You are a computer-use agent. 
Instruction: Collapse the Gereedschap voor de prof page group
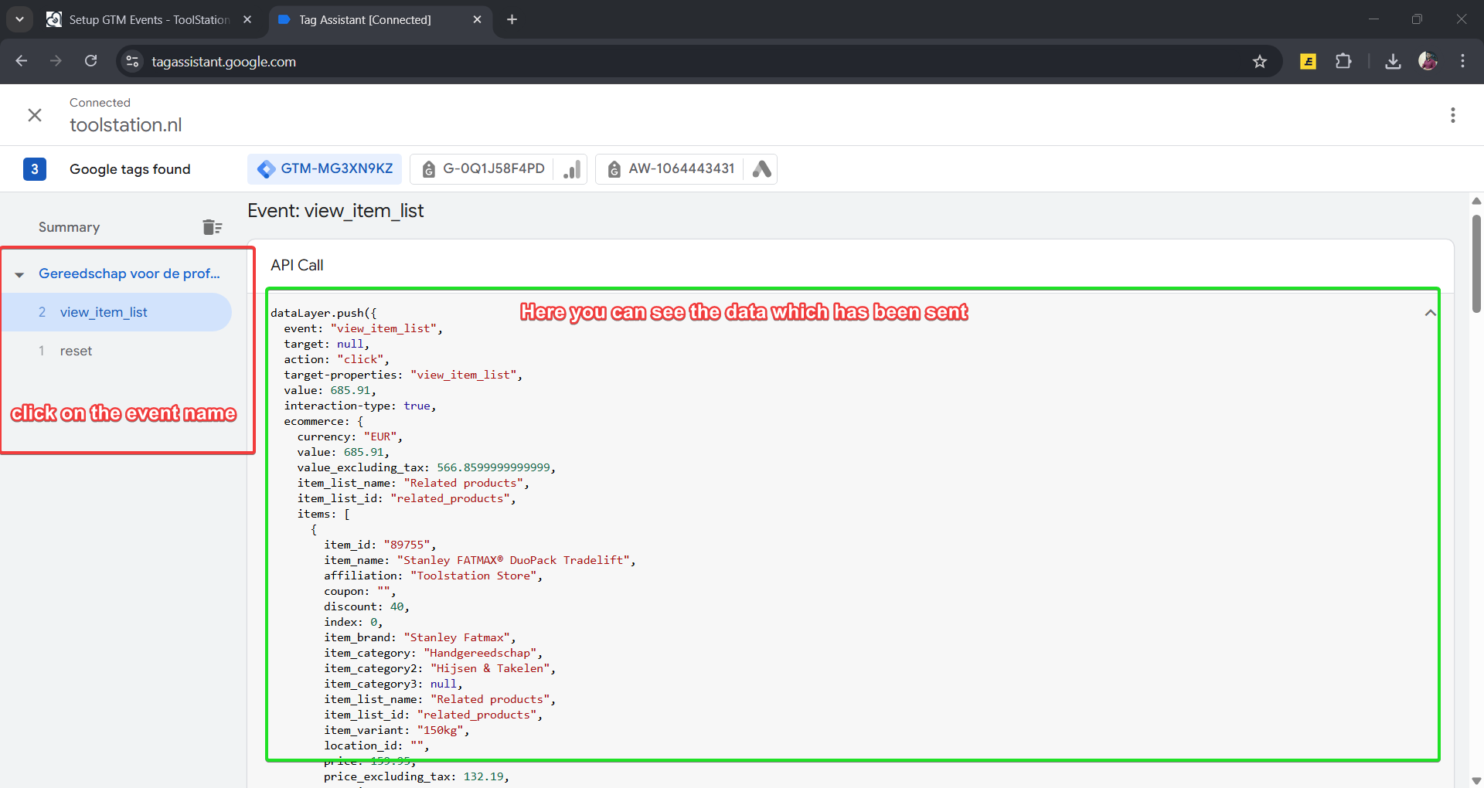[x=20, y=274]
